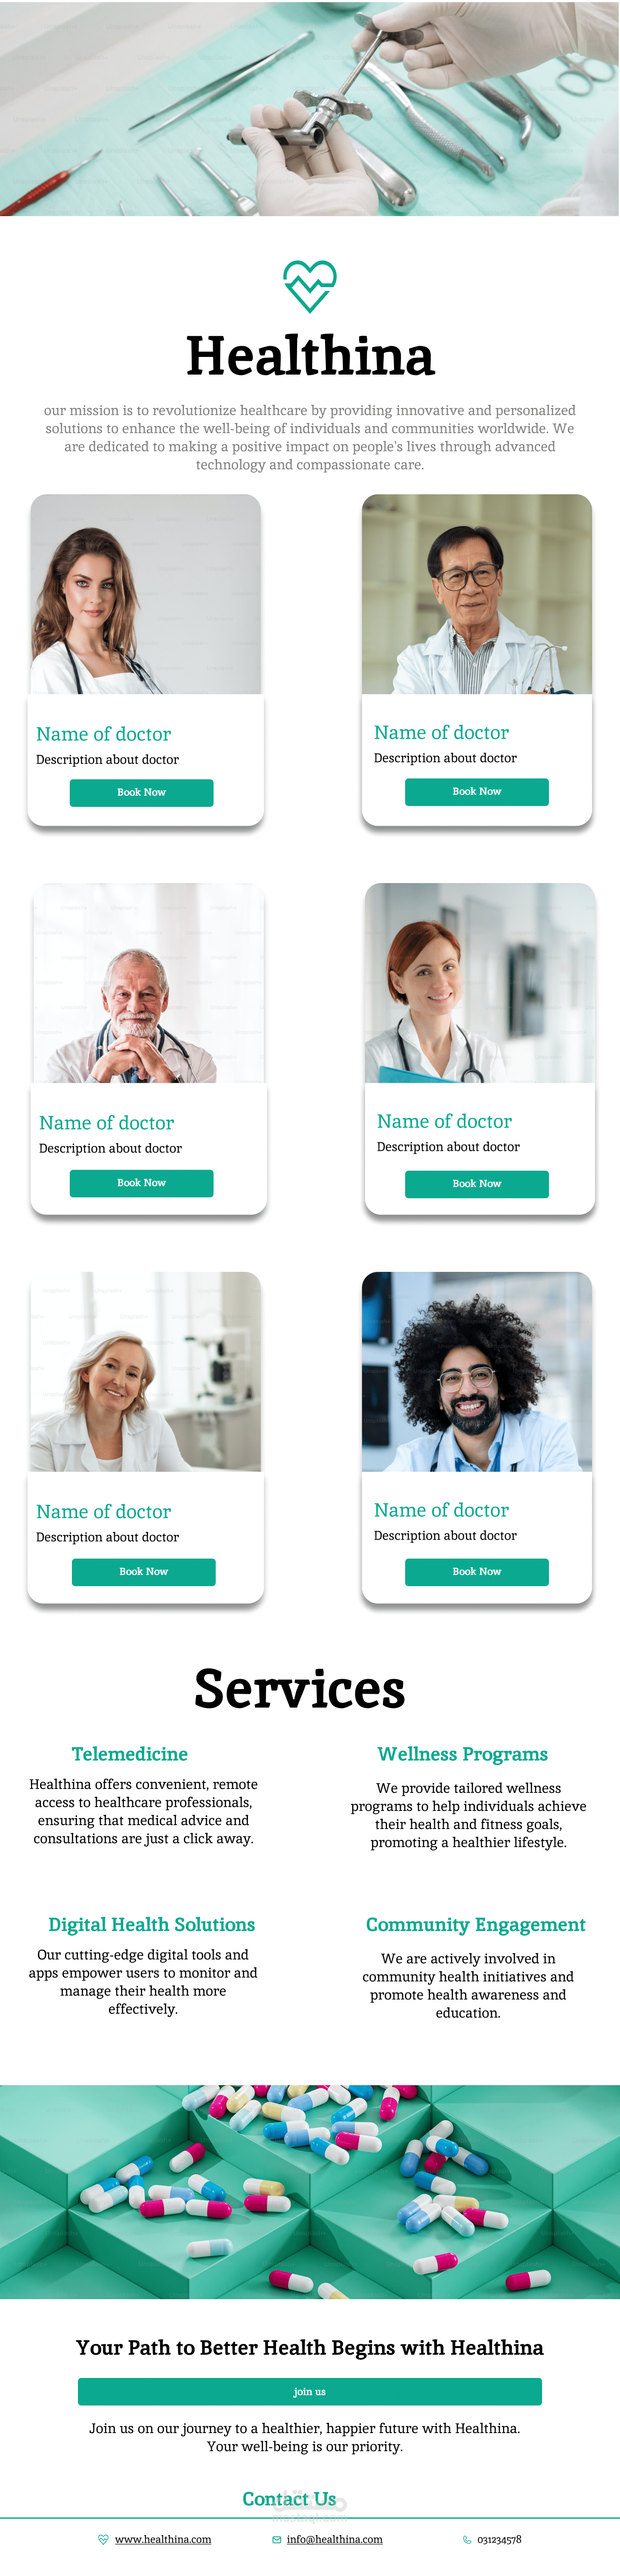Click the Community Engagement heading
This screenshot has width=620, height=2576.
tap(476, 1925)
